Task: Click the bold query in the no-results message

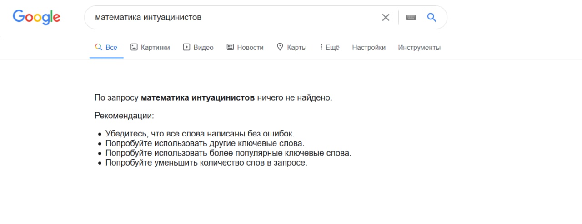Action: coord(198,97)
